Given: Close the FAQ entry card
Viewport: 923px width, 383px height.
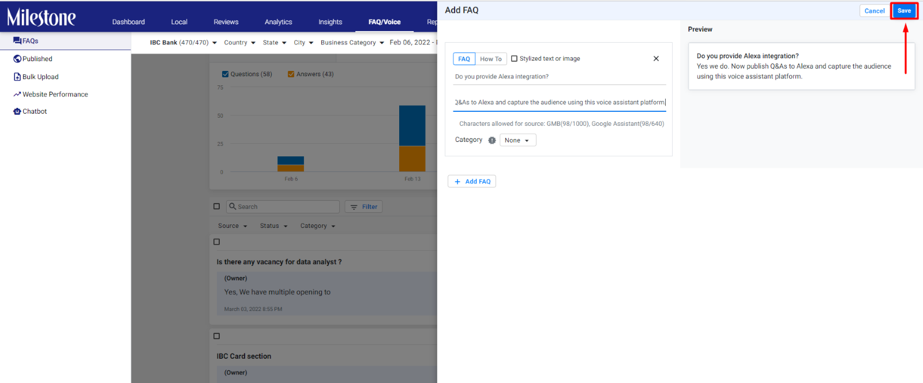Looking at the screenshot, I should 656,59.
